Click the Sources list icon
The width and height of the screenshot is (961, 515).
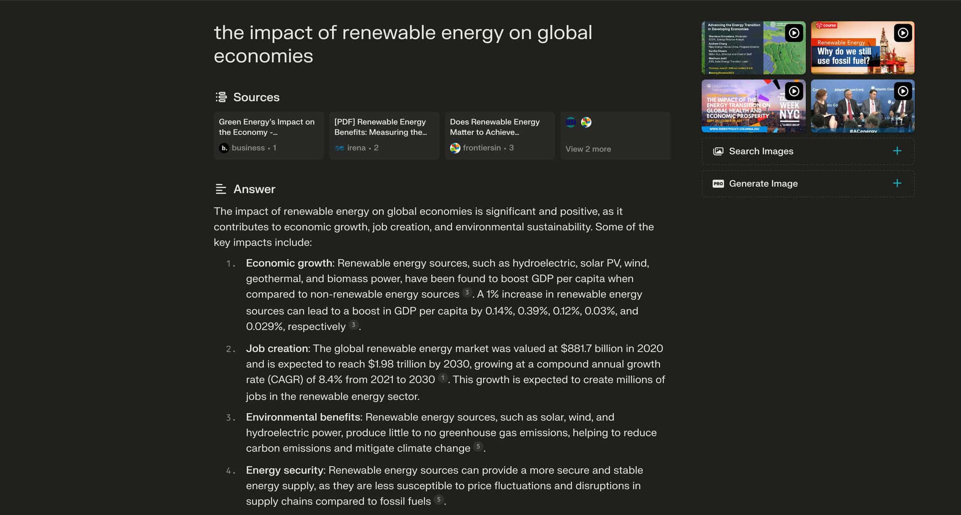tap(221, 97)
